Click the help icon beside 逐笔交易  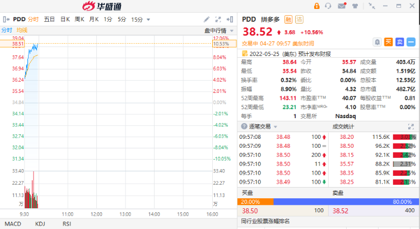[x=243, y=127]
